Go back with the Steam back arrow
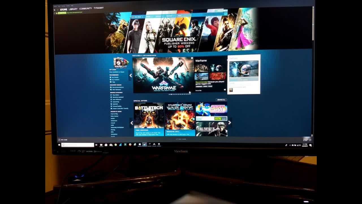This screenshot has width=362, height=204. coord(55,10)
